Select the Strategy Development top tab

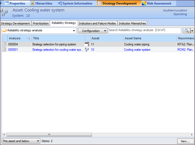pos(119,3)
